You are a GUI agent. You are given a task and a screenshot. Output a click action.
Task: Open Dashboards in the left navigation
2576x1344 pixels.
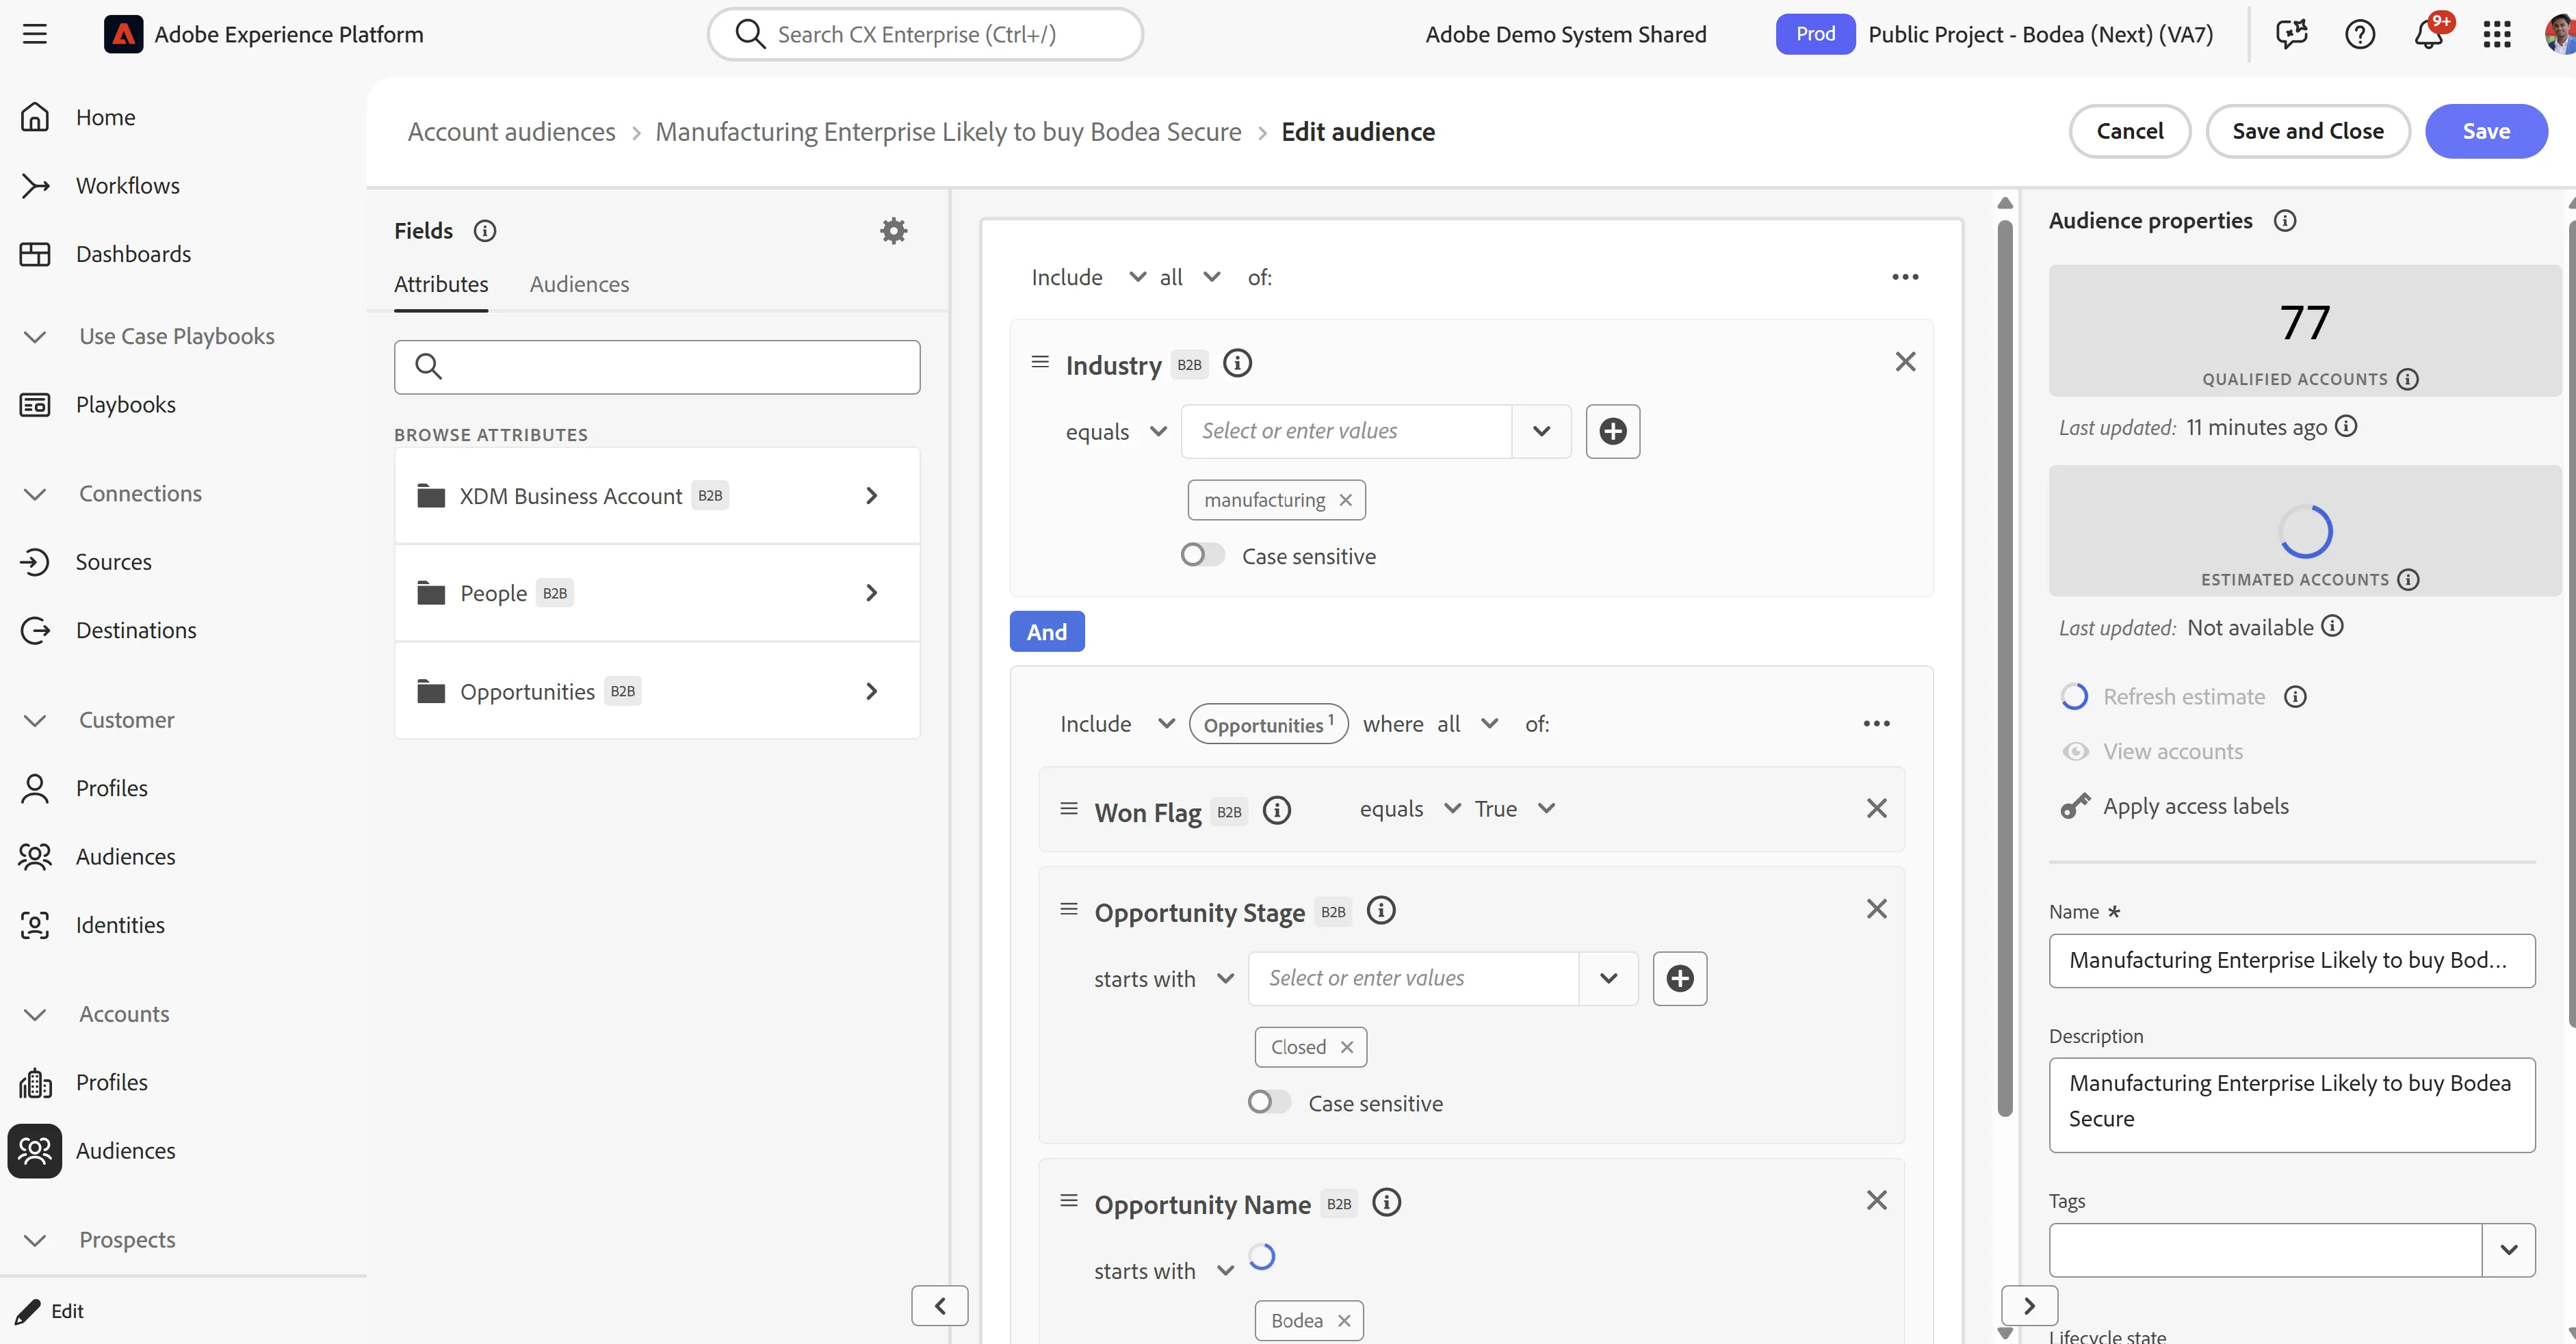click(x=133, y=254)
